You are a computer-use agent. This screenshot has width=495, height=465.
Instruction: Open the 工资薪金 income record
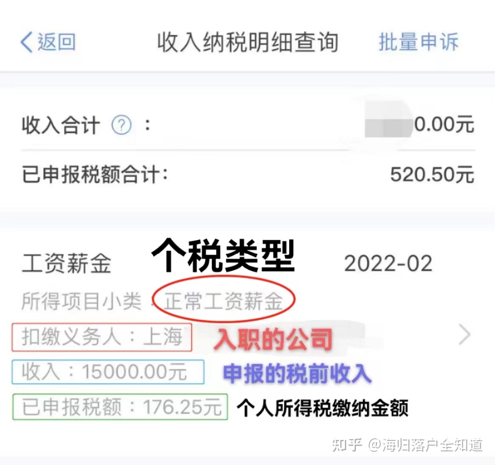[67, 264]
